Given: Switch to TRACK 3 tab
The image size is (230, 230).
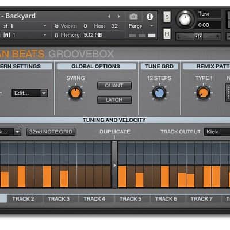Looking at the screenshot, I should pyautogui.click(x=59, y=199).
